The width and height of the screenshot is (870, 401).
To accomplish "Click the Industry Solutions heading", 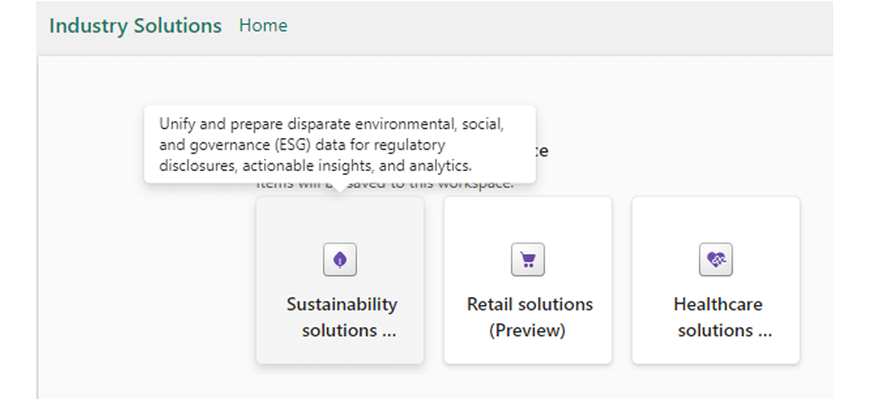I will tap(134, 25).
